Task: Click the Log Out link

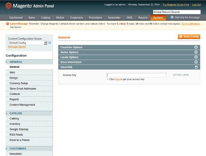Action: pyautogui.click(x=196, y=4)
